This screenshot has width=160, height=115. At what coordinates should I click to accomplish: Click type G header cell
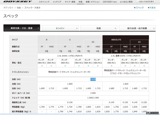(x=70, y=40)
